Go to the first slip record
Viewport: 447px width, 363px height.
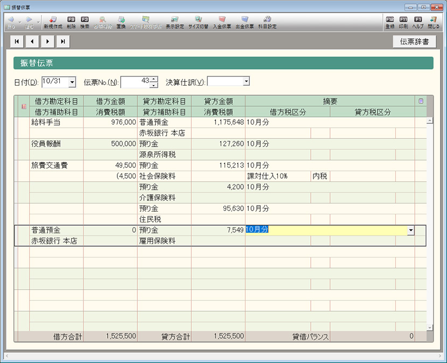(17, 41)
